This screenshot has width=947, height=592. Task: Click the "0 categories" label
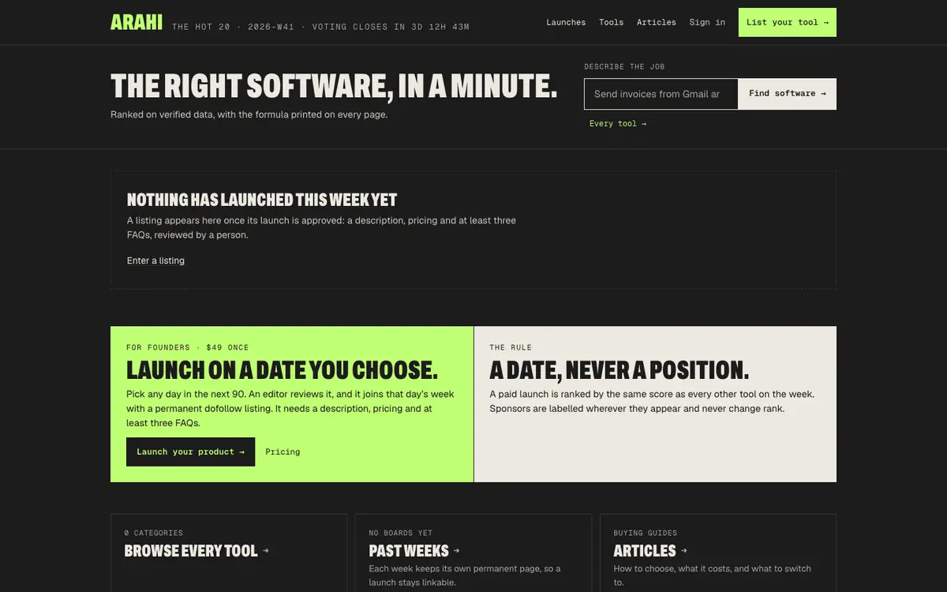pyautogui.click(x=154, y=533)
